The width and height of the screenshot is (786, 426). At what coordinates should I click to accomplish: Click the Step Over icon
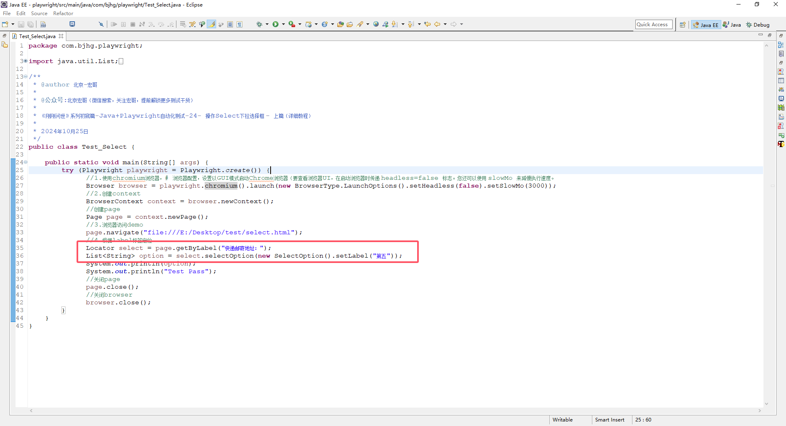[161, 24]
